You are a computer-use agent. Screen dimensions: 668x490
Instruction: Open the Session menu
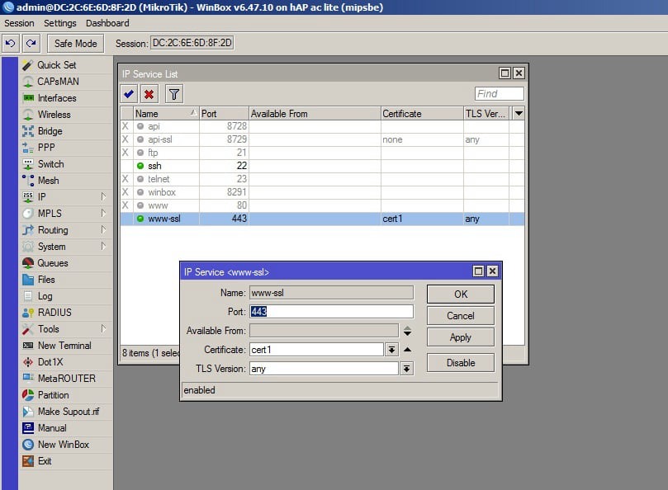pos(19,23)
